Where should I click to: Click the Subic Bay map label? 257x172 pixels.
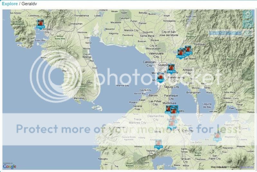point(40,40)
